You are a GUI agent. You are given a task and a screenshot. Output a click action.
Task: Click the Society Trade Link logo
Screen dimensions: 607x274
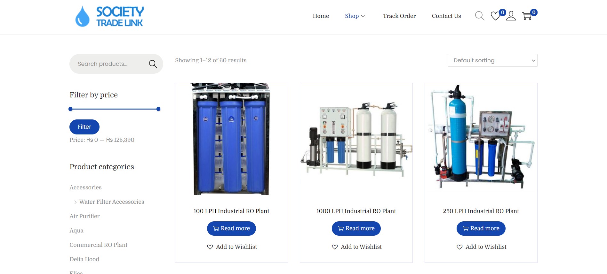coord(110,16)
